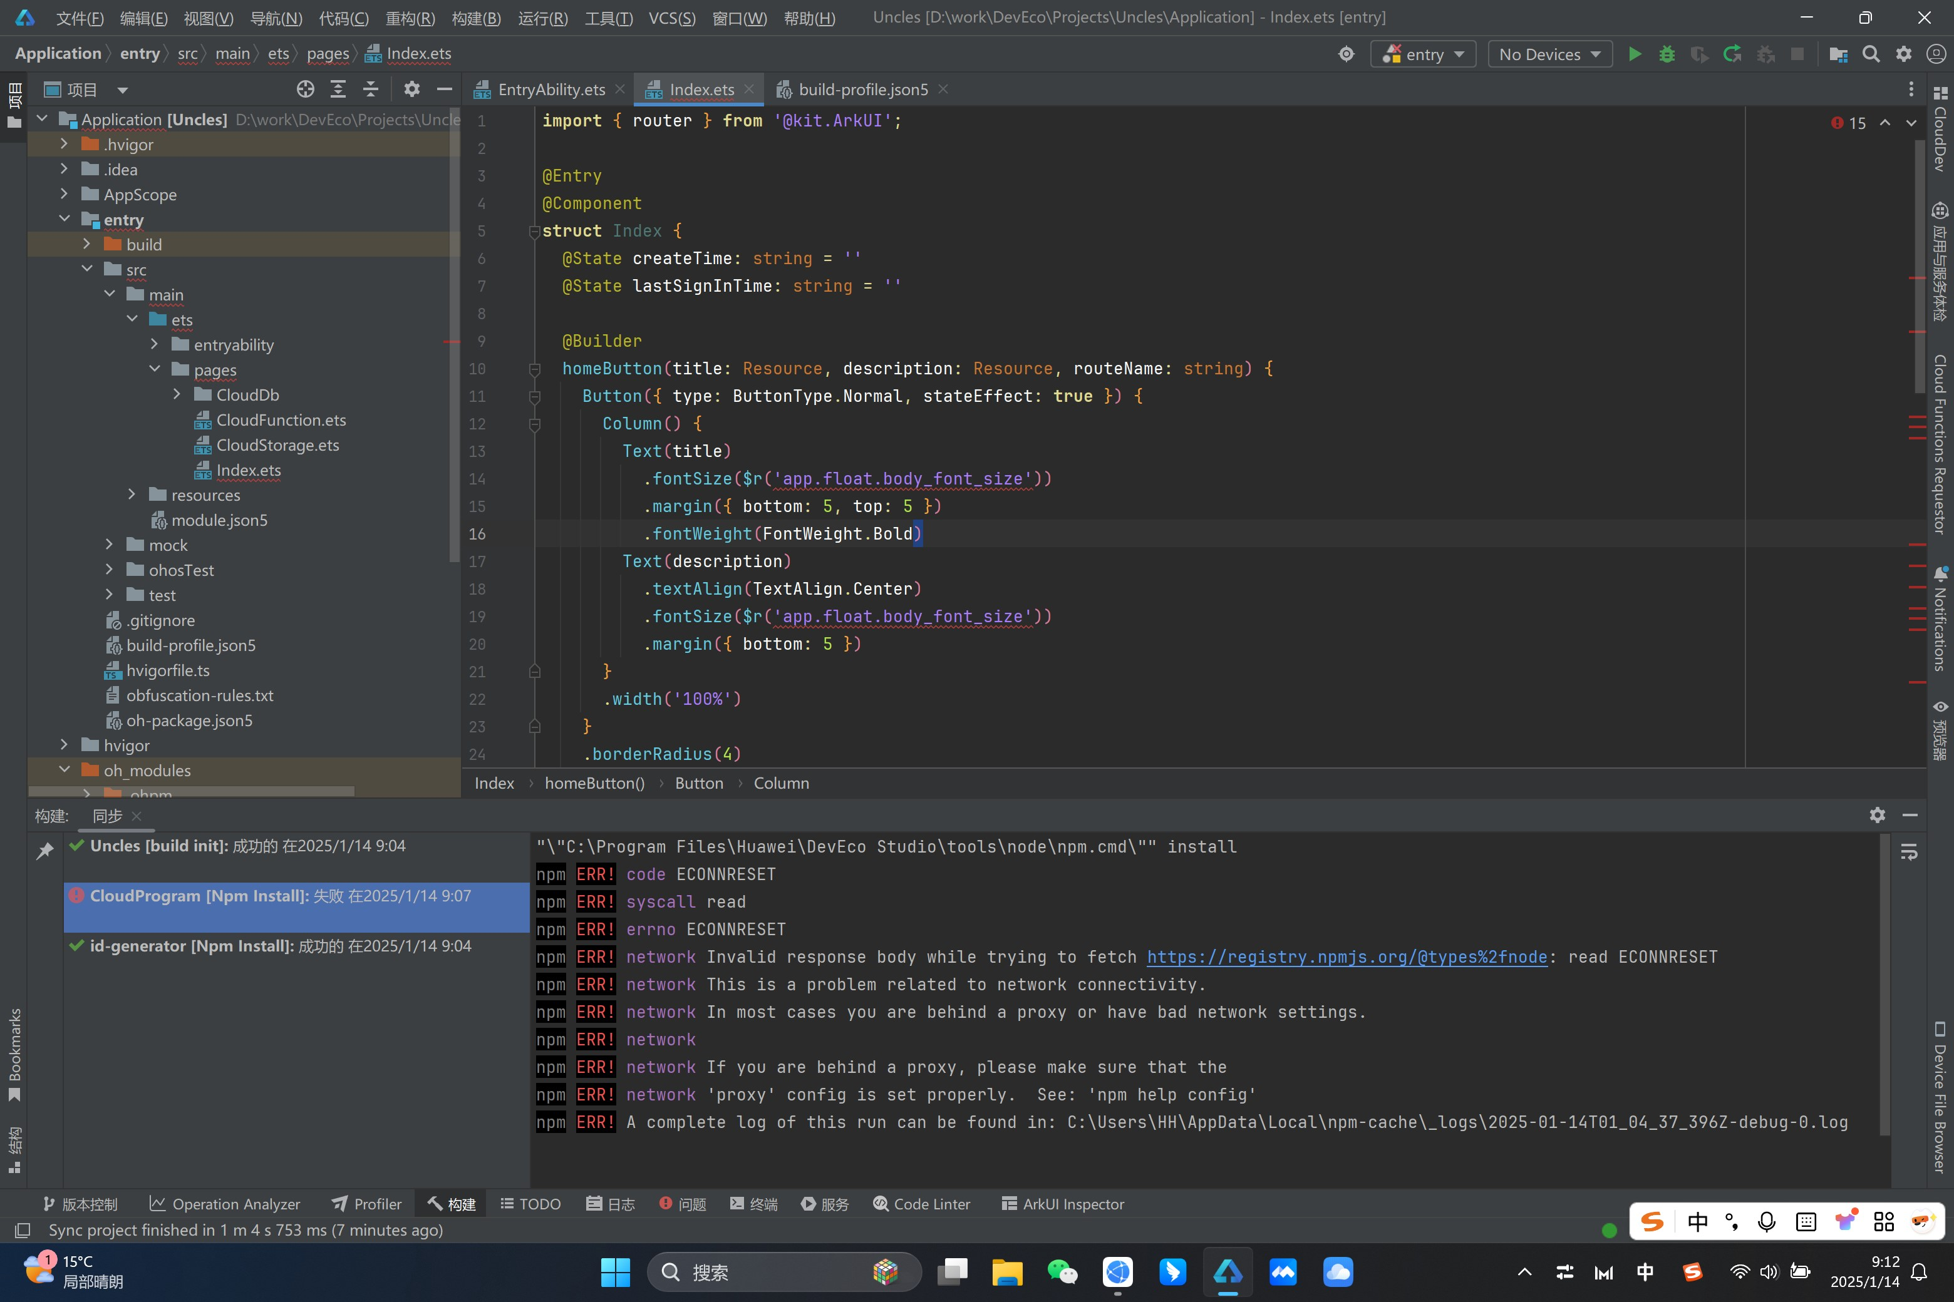The height and width of the screenshot is (1302, 1954).
Task: Collapse the oh_modules folder
Action: 64,770
